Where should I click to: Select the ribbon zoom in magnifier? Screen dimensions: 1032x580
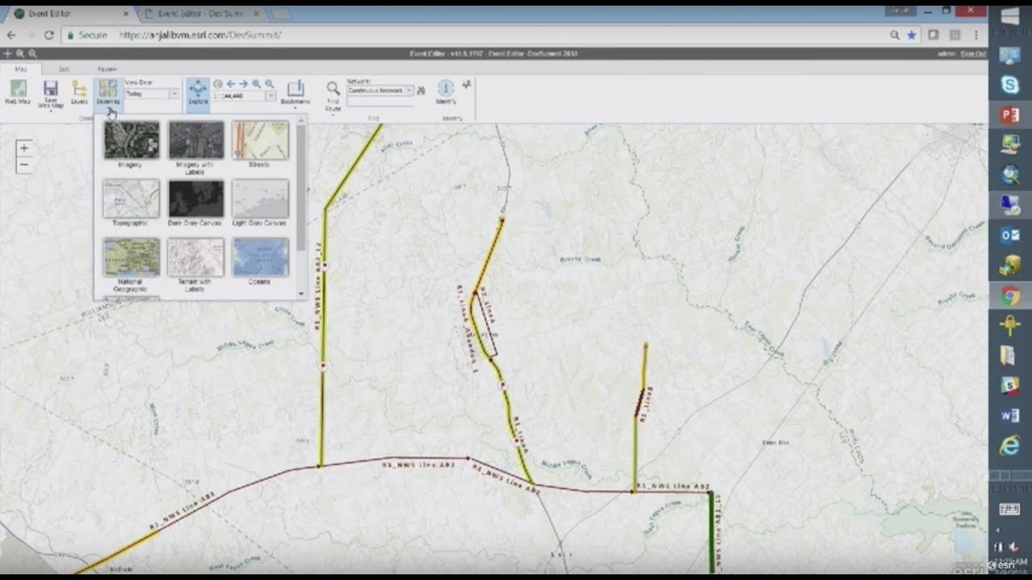(x=256, y=84)
